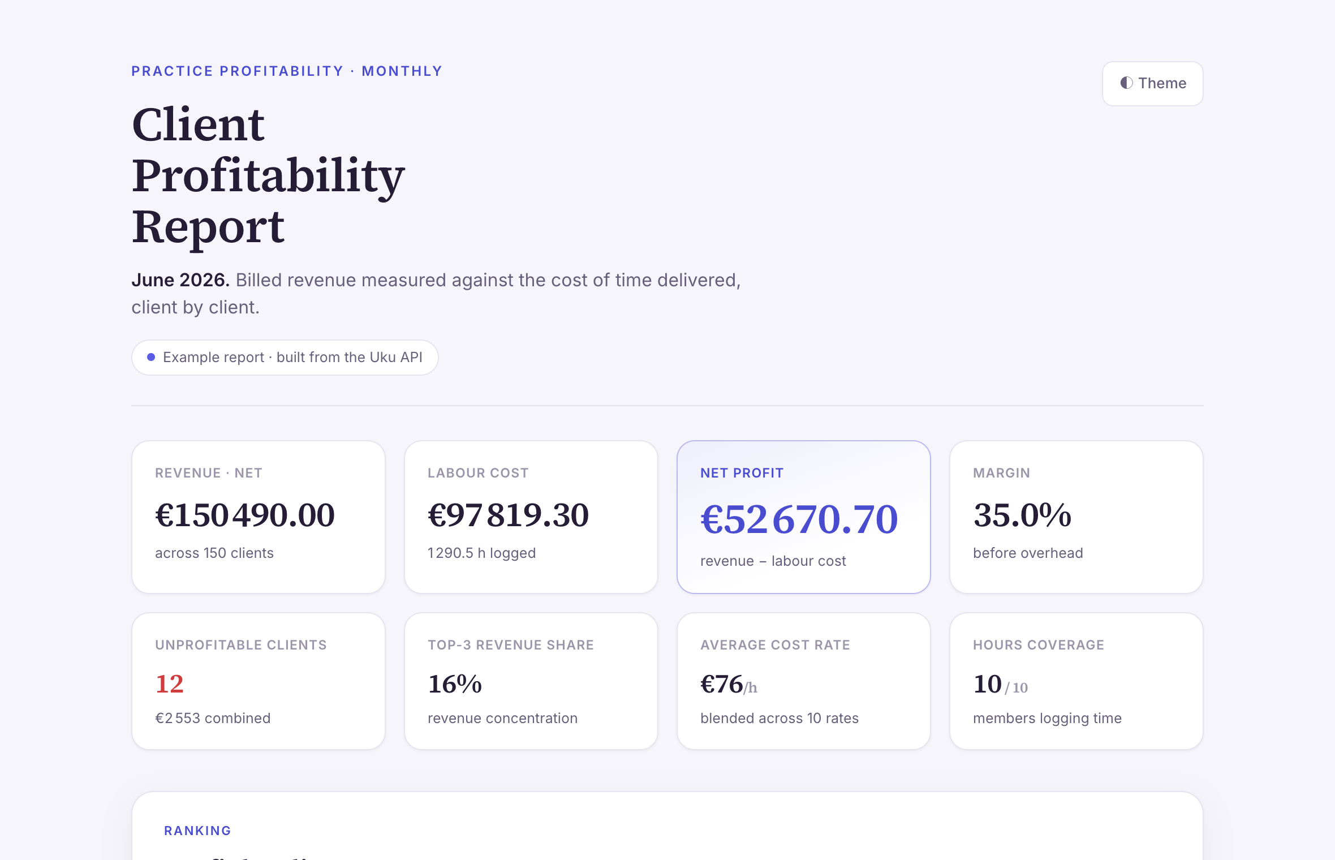Toggle the Theme button

(1152, 84)
